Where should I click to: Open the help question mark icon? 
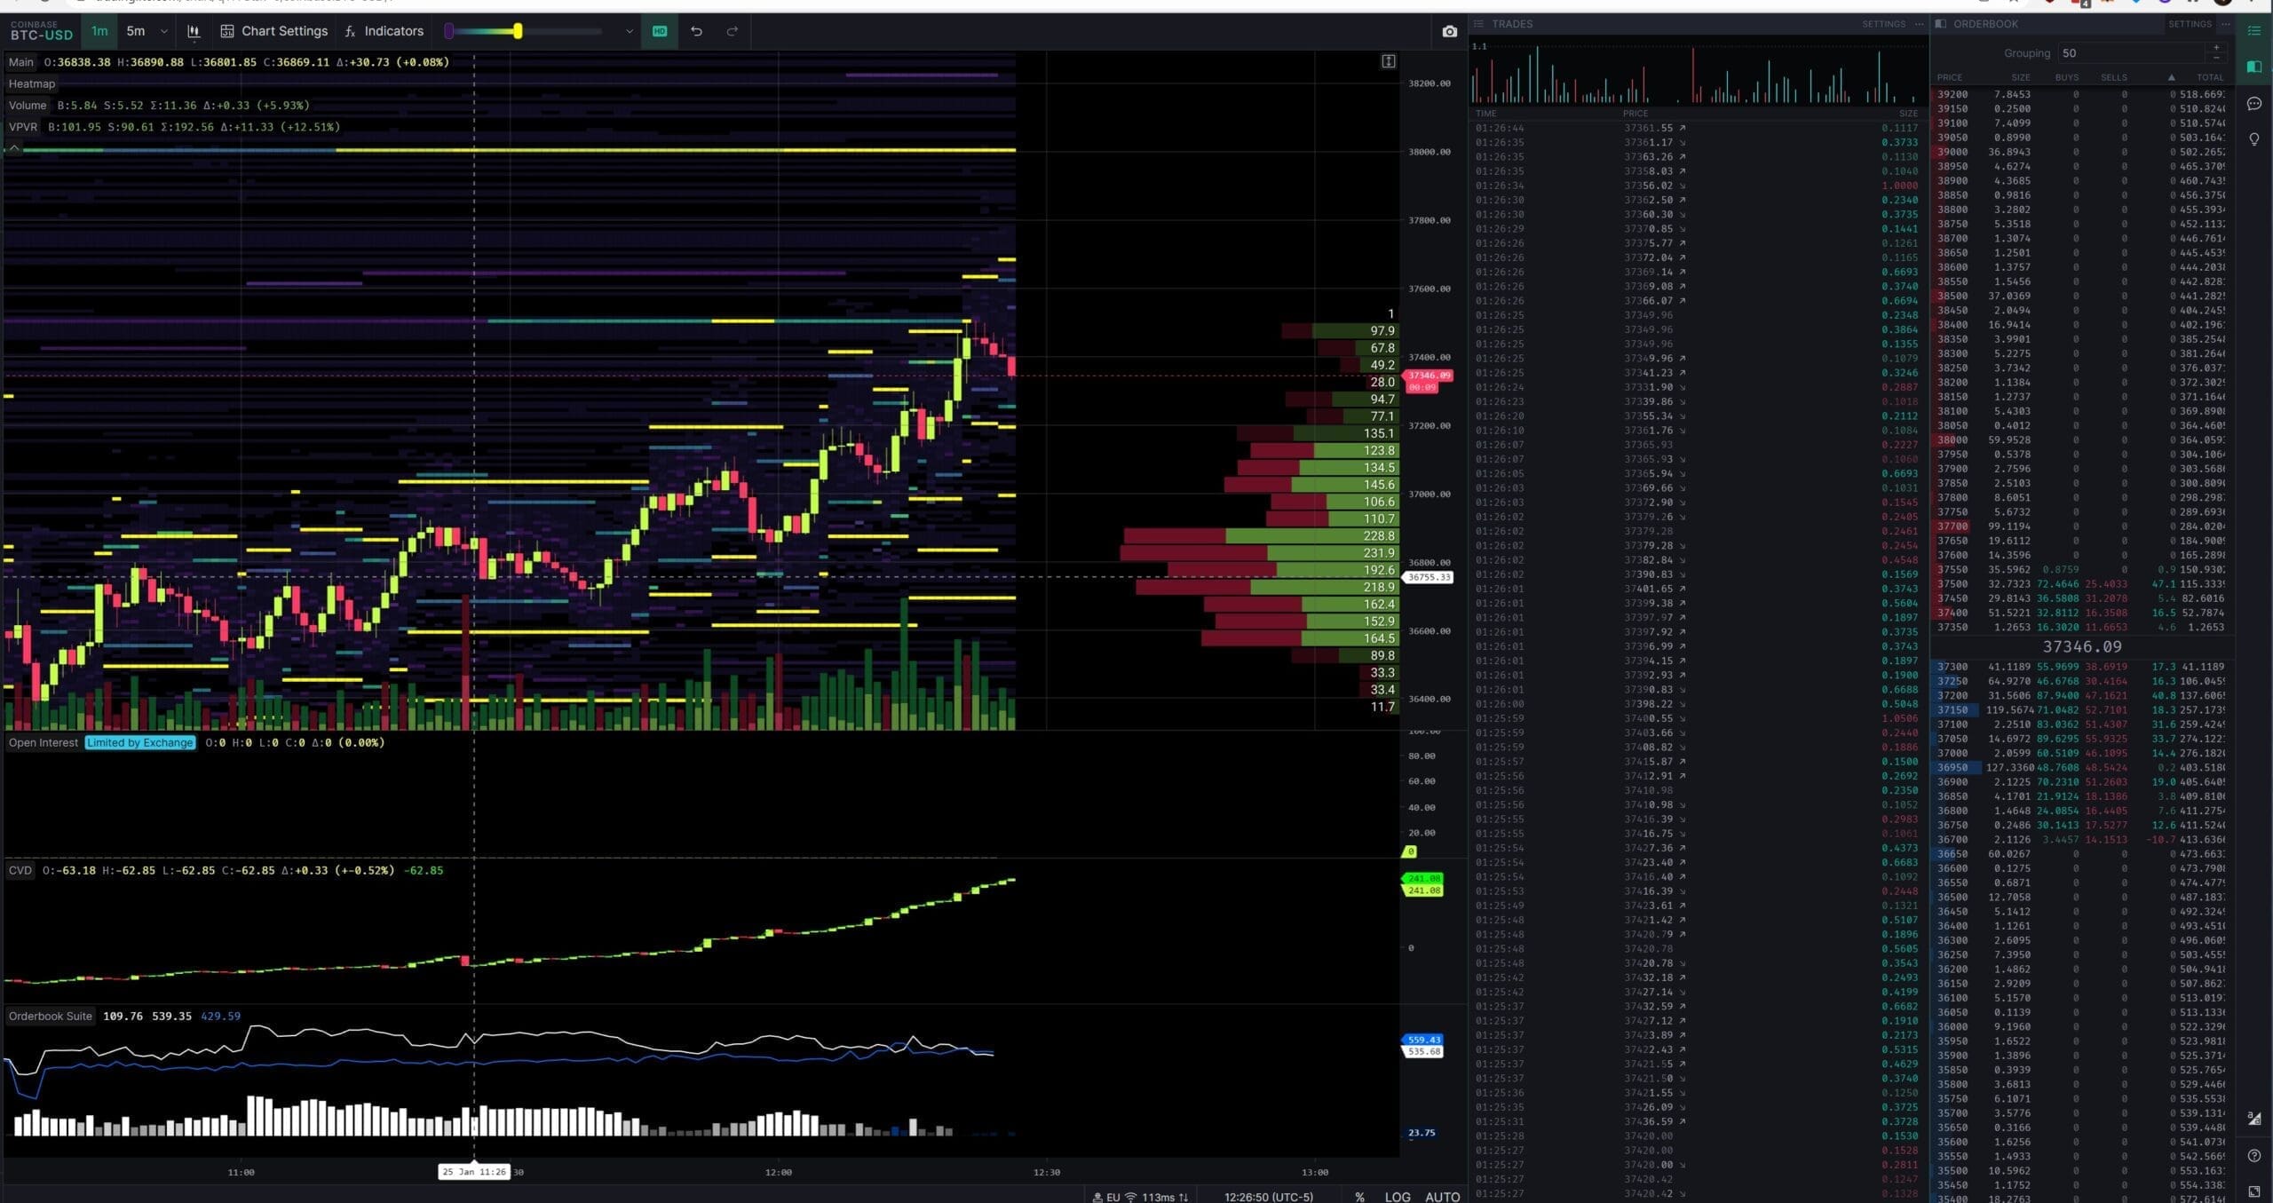[2254, 1155]
